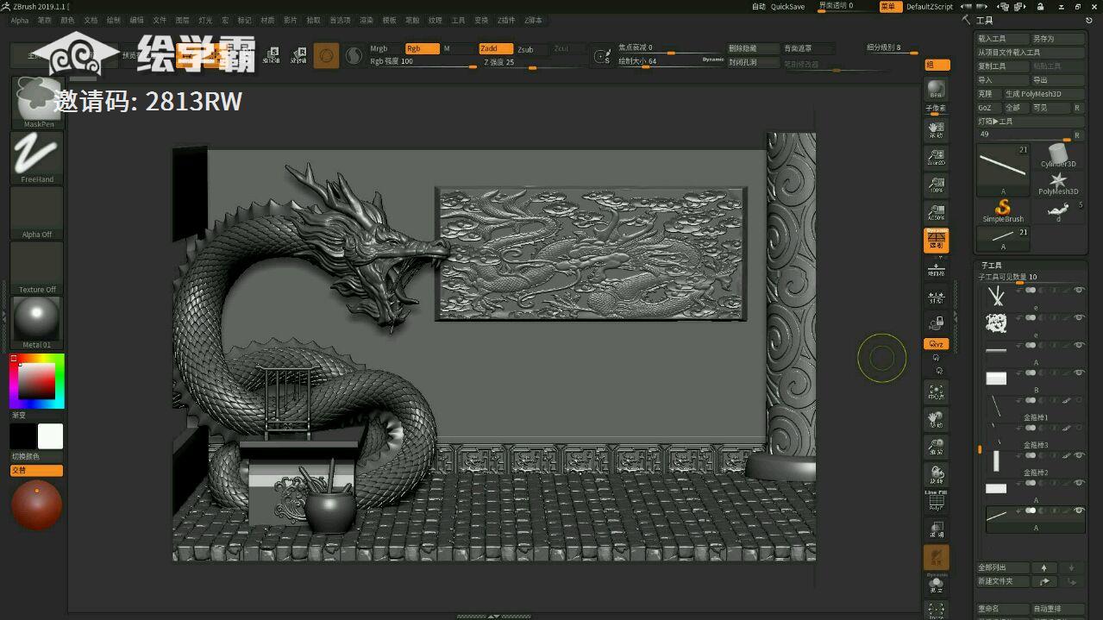Open the Z脚本 Zscript menu
The width and height of the screenshot is (1103, 620).
pos(533,20)
